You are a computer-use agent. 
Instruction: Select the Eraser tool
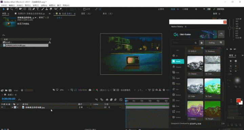51,9
